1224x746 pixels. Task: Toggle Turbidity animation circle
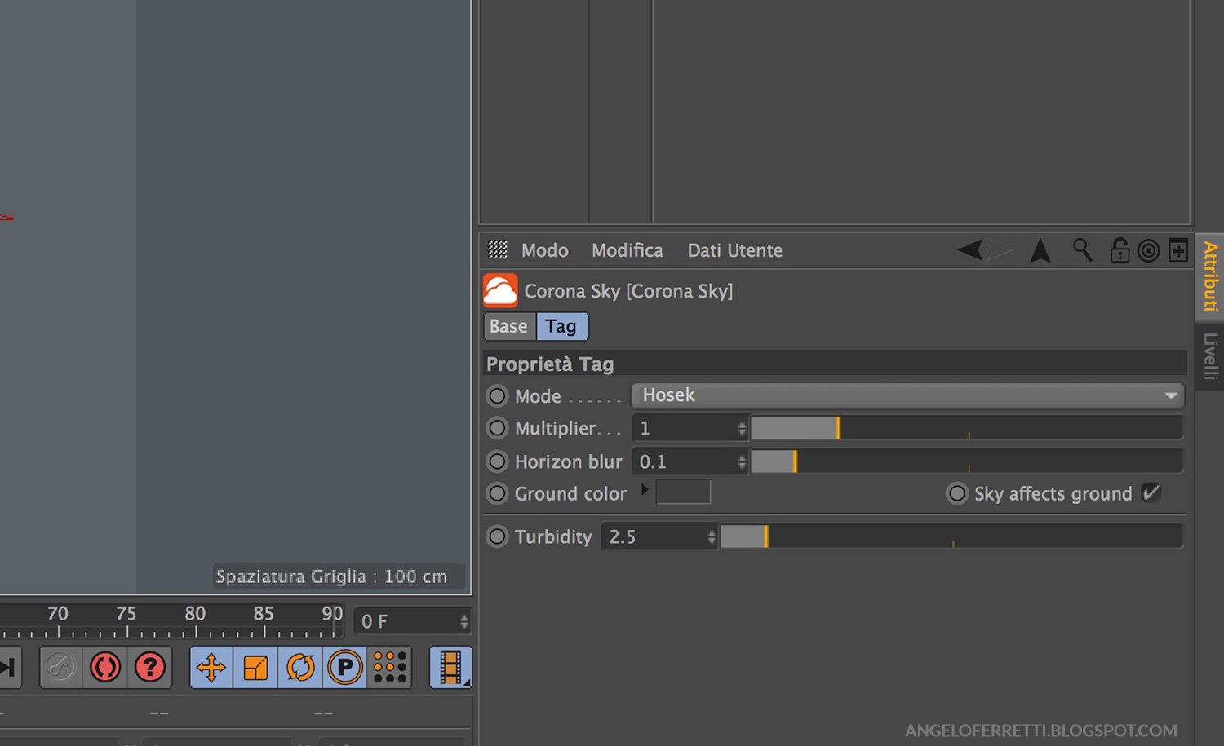(x=497, y=536)
